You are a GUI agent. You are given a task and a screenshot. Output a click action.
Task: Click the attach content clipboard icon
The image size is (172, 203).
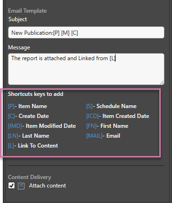coord(21,186)
